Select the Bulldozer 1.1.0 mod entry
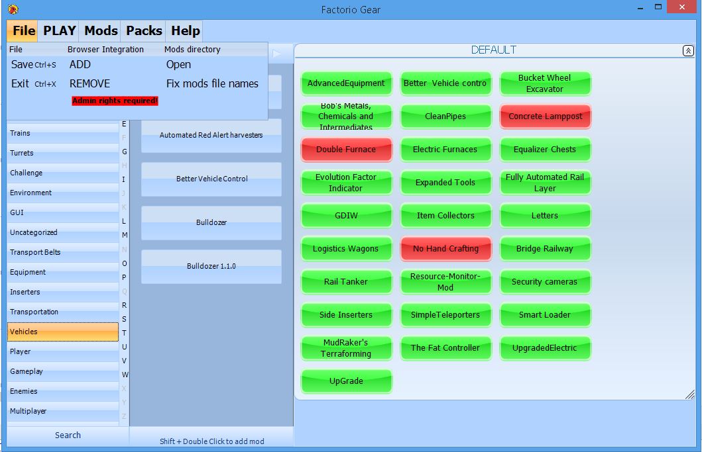The image size is (702, 452). [211, 266]
